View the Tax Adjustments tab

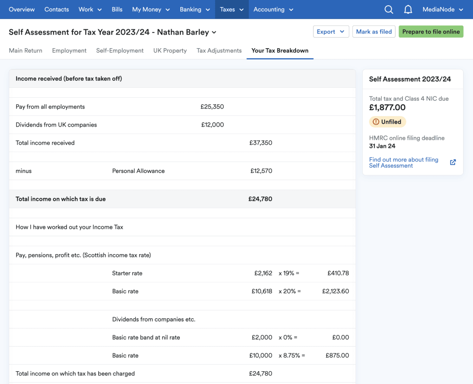coord(219,51)
